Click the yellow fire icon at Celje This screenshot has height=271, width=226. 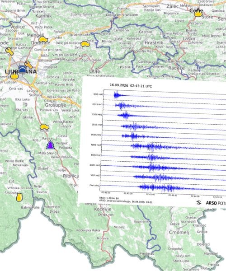pyautogui.click(x=198, y=13)
